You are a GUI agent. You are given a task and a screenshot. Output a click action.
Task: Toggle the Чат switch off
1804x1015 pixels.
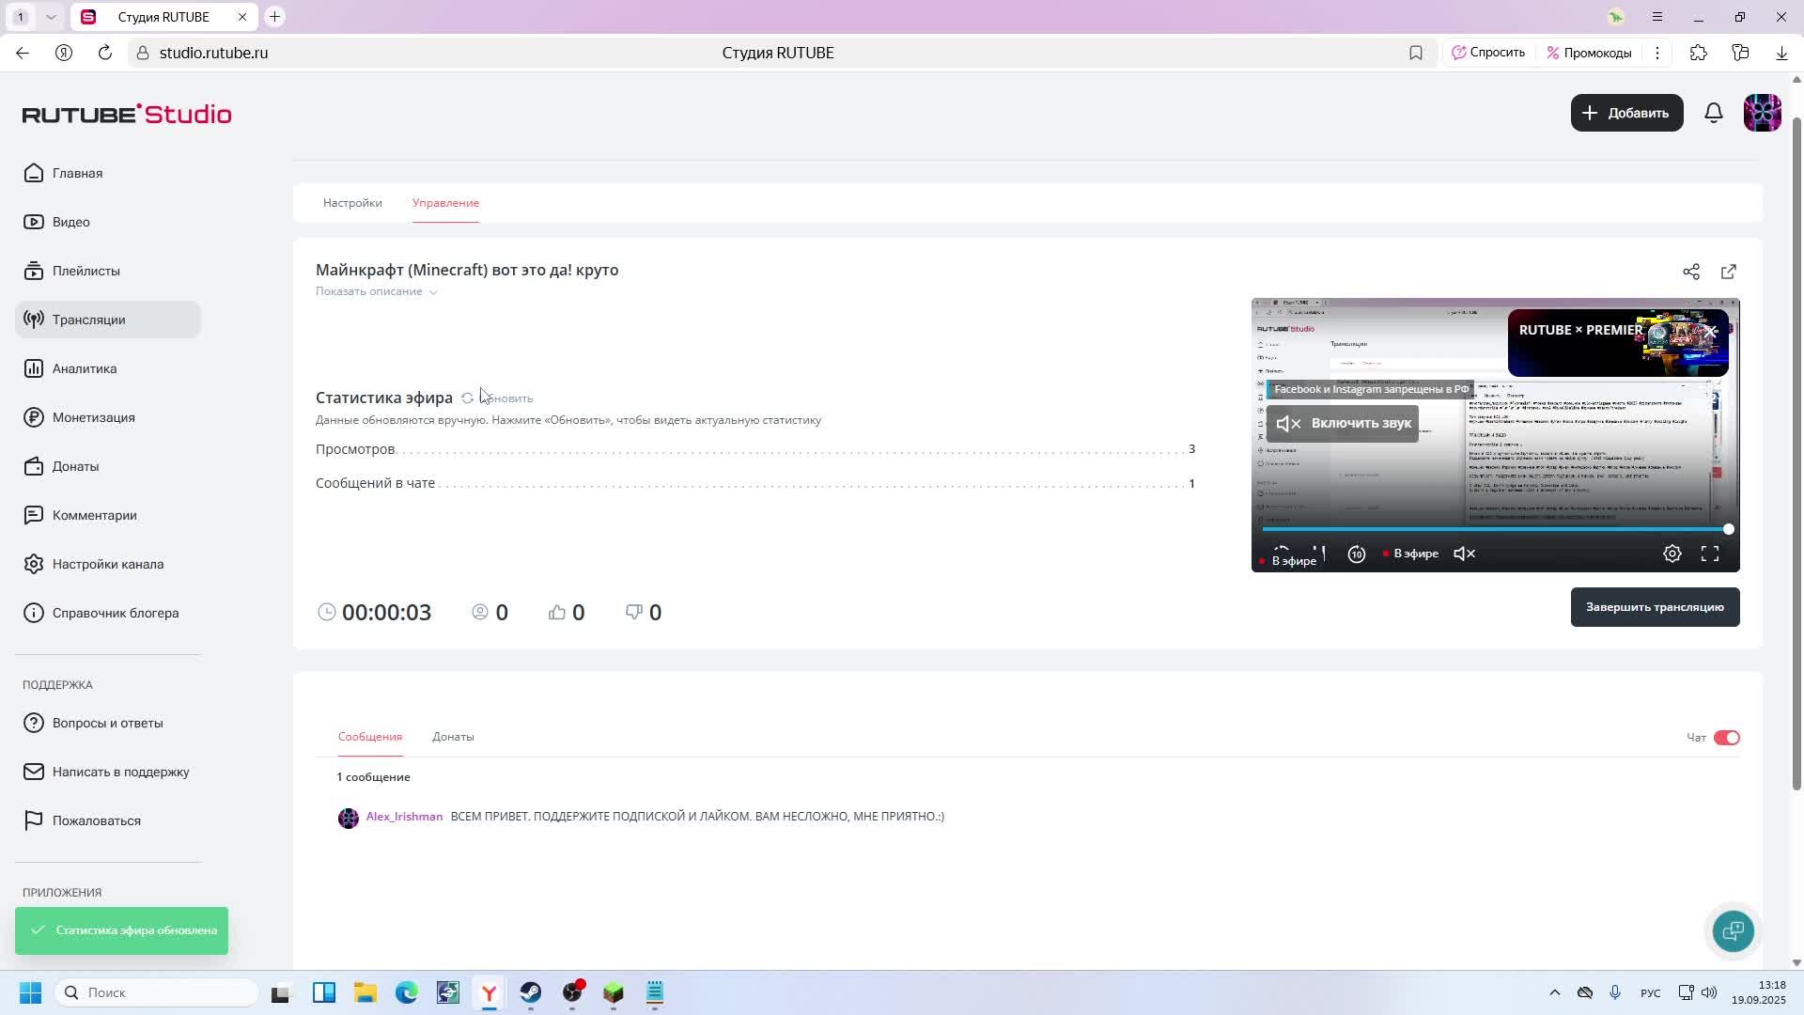(x=1727, y=738)
